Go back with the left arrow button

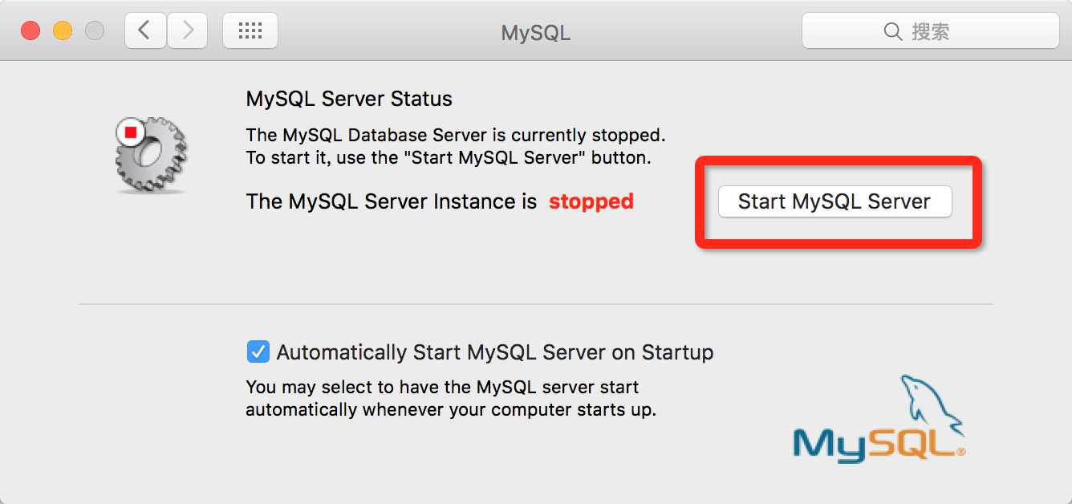tap(145, 31)
